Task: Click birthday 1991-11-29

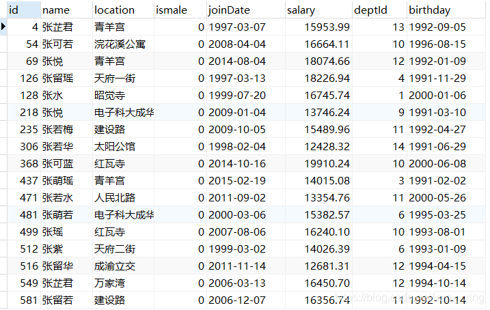Action: [446, 79]
